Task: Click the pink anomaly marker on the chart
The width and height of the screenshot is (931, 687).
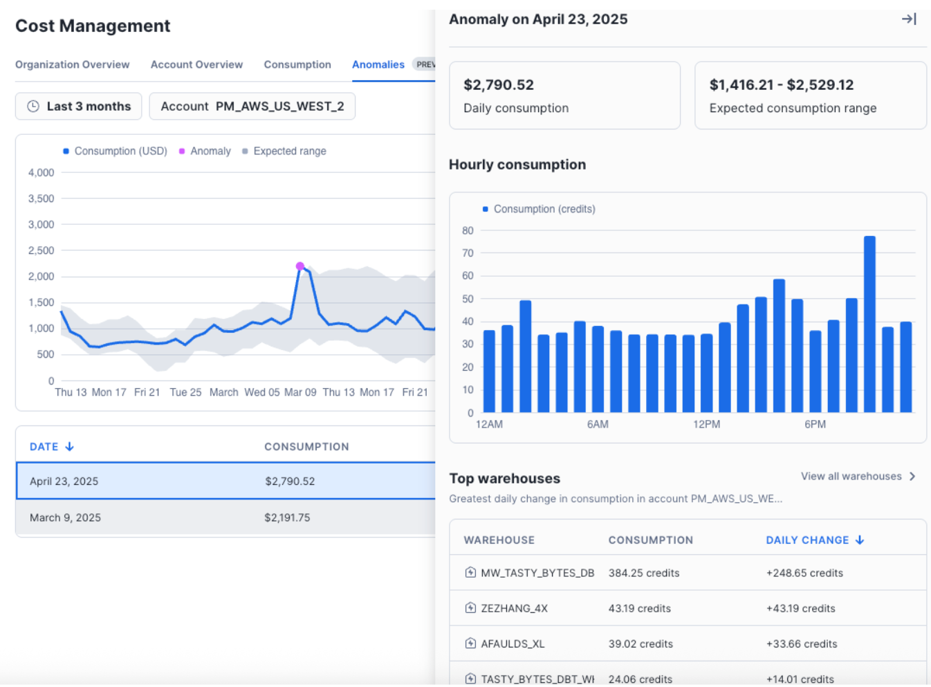Action: [x=300, y=265]
